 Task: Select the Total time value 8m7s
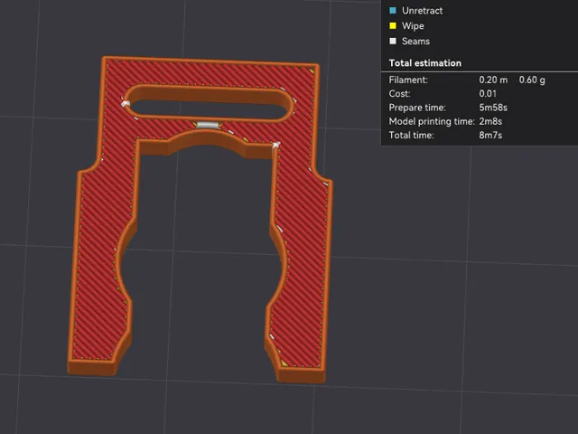point(490,135)
